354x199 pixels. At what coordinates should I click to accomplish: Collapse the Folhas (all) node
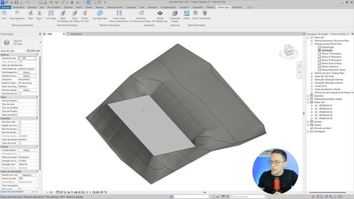click(308, 102)
